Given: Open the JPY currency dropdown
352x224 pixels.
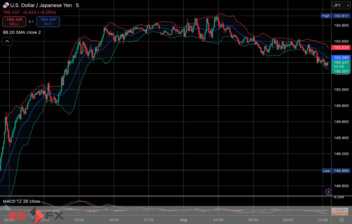Looking at the screenshot, I should coord(341,6).
